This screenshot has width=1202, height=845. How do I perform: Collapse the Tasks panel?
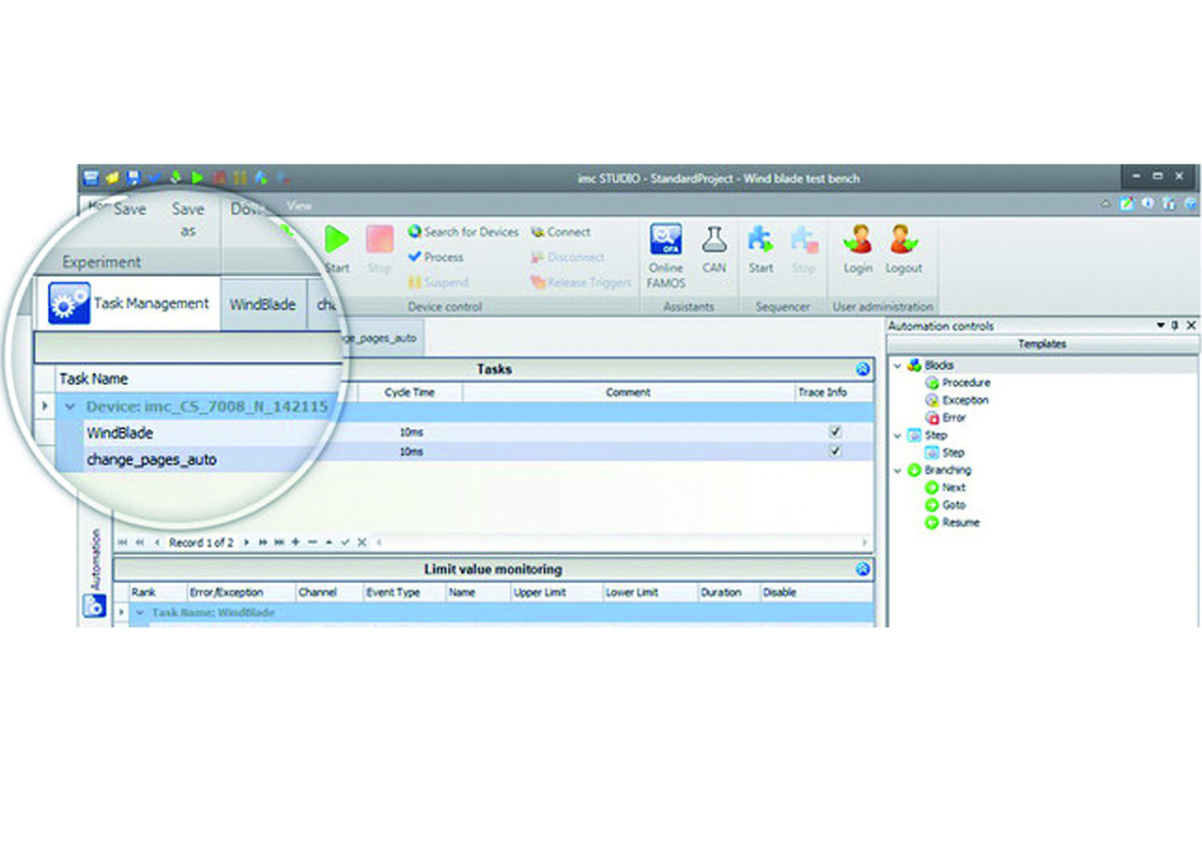862,370
